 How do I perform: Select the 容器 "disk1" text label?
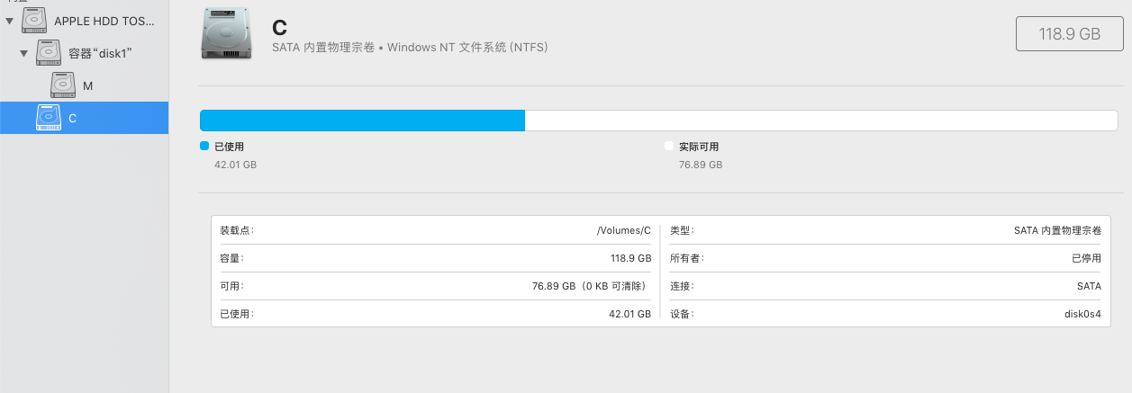pos(101,53)
